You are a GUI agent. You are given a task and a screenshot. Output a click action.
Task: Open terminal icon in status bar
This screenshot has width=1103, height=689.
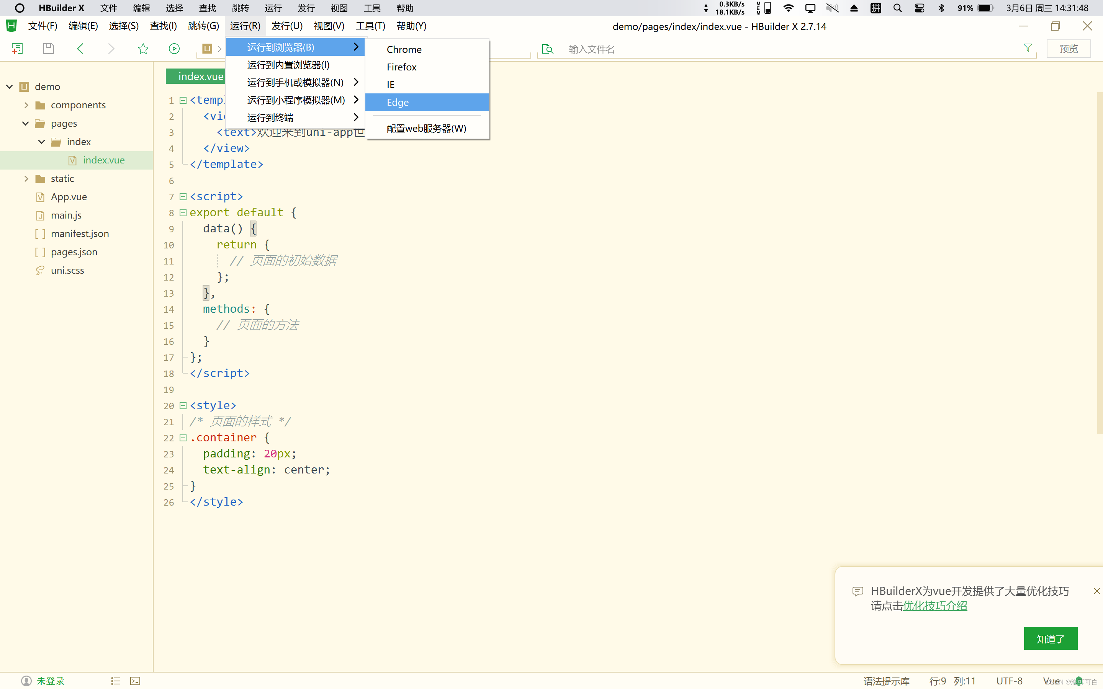coord(135,681)
